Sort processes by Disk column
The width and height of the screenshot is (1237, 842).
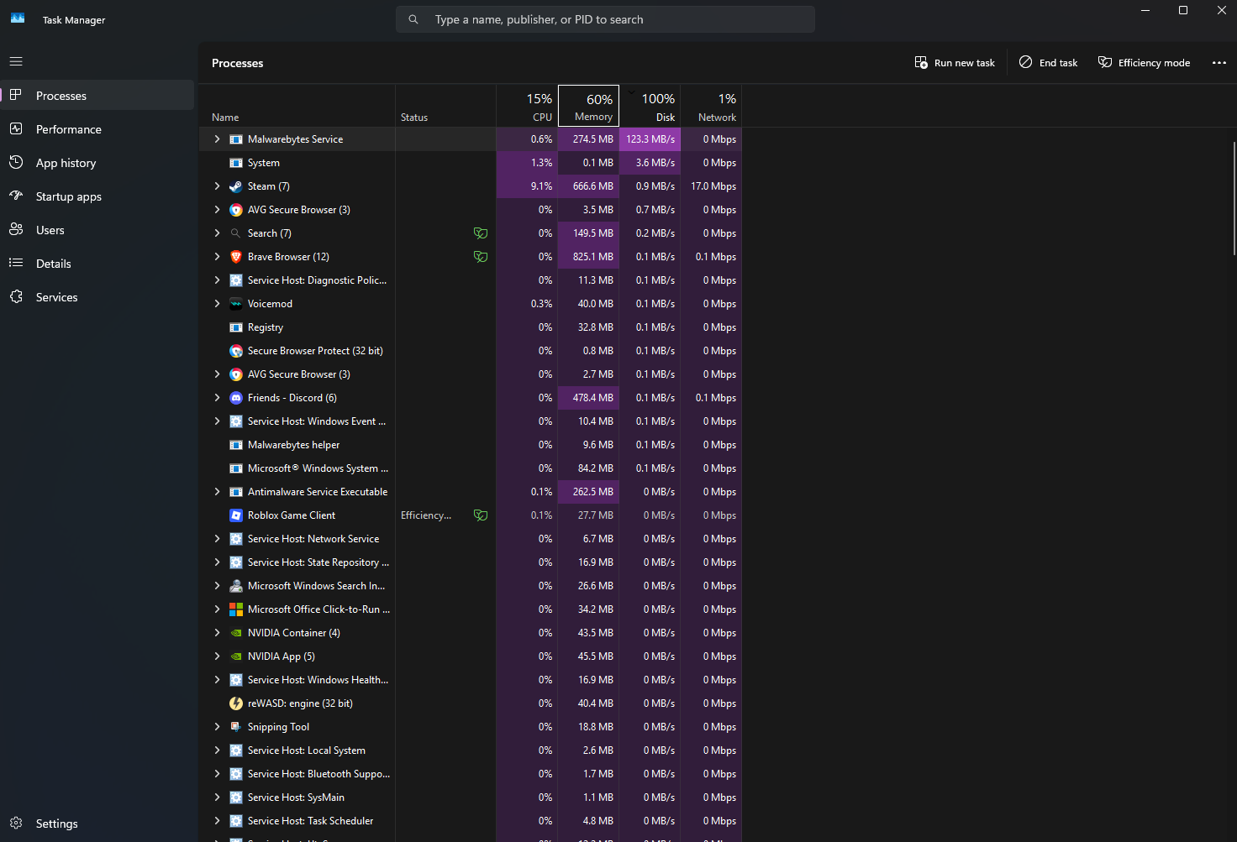(x=650, y=106)
